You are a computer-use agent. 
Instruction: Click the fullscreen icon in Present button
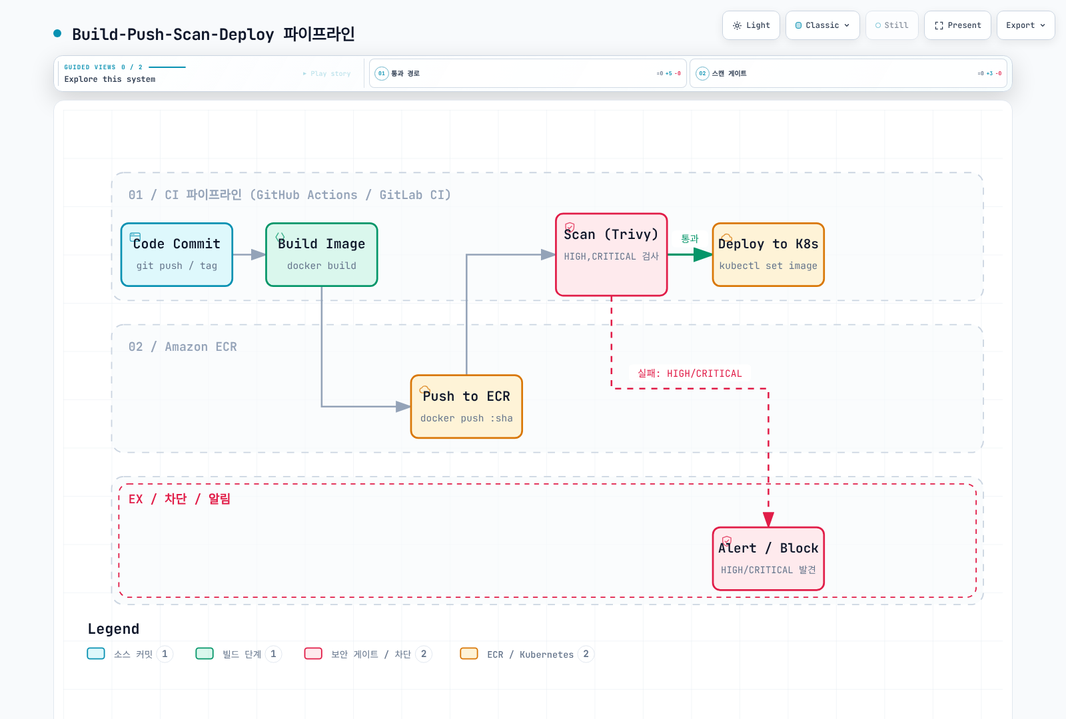click(939, 25)
